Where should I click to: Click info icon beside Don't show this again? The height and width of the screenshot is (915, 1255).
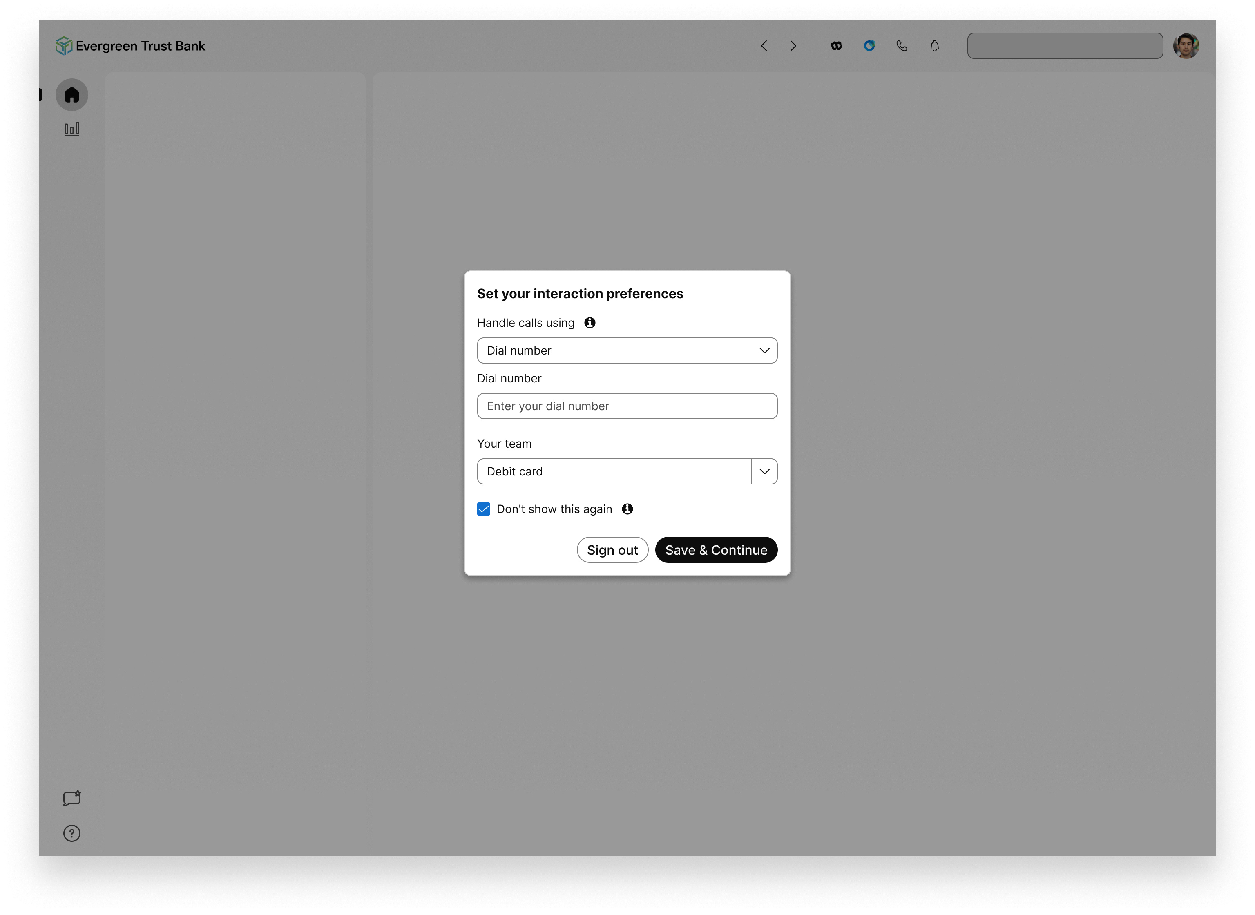(x=627, y=509)
